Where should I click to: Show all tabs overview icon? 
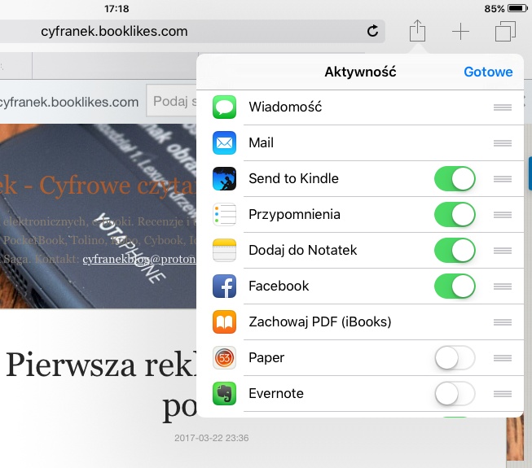pos(505,31)
